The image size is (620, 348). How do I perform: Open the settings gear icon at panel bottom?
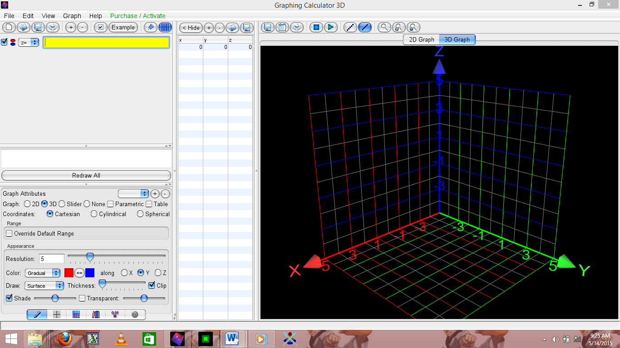pos(135,314)
